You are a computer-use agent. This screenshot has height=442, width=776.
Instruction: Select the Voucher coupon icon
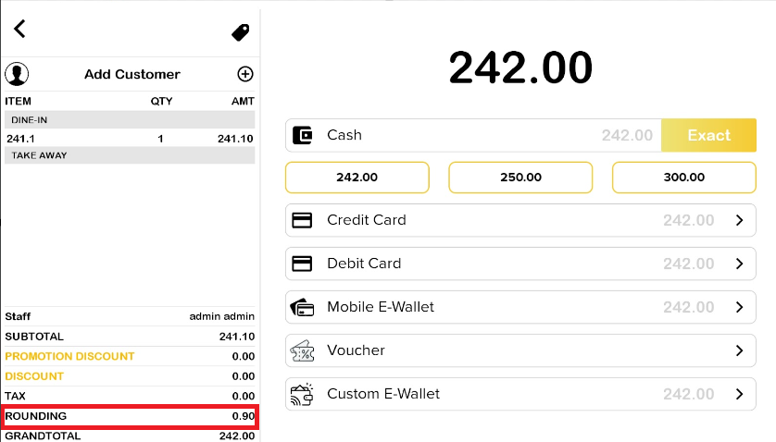coord(302,350)
